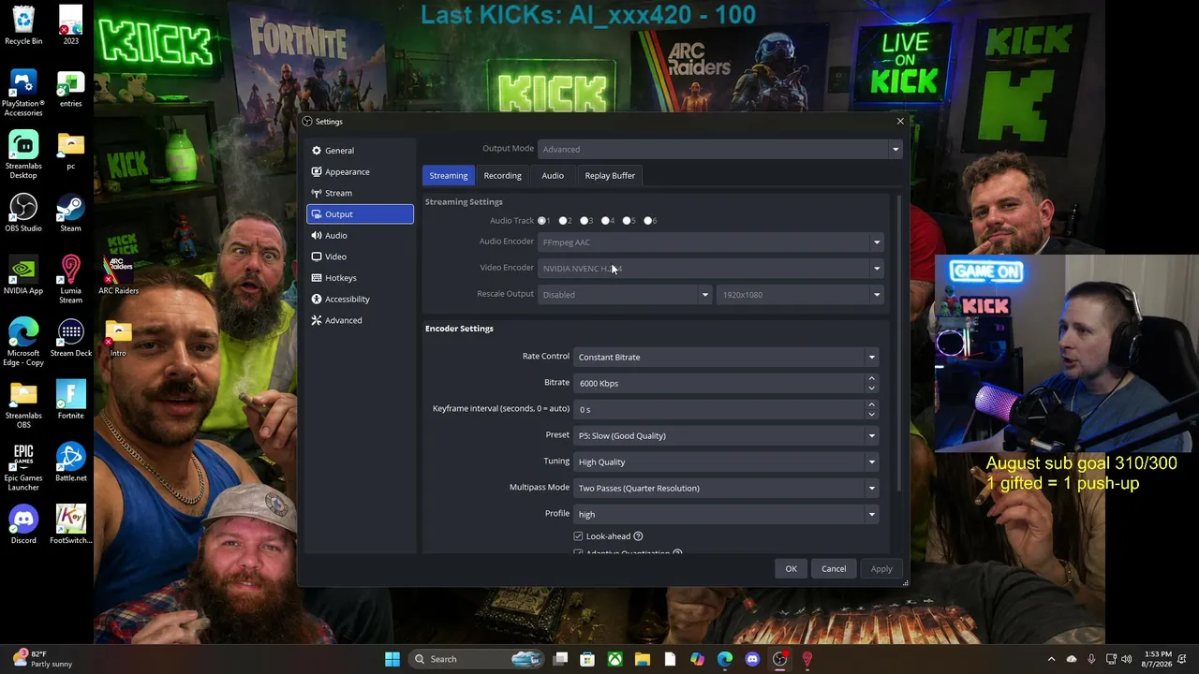Click the Cancel button
The image size is (1199, 674).
[834, 569]
